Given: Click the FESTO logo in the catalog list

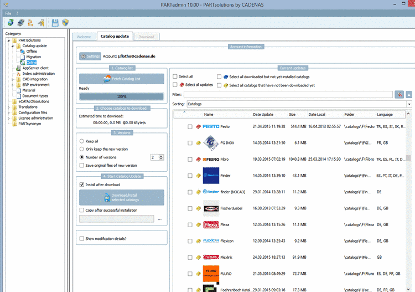Looking at the screenshot, I should pos(211,127).
